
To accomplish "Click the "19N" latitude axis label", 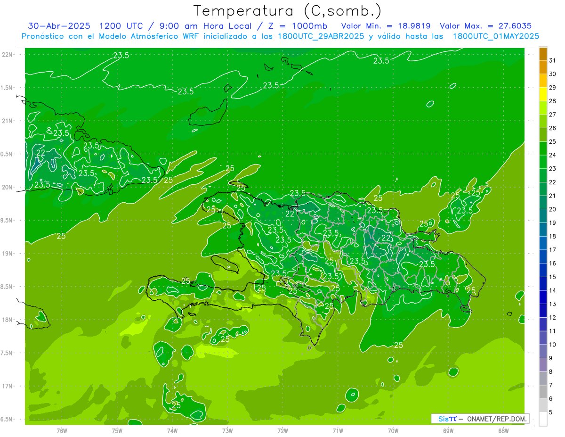I will coord(7,254).
